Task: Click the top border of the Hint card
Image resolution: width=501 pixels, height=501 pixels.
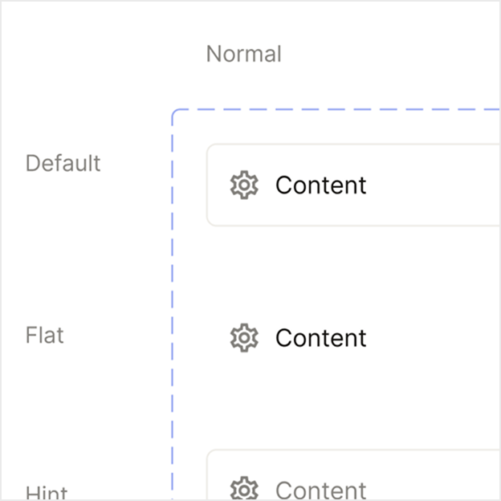Action: coord(353,450)
